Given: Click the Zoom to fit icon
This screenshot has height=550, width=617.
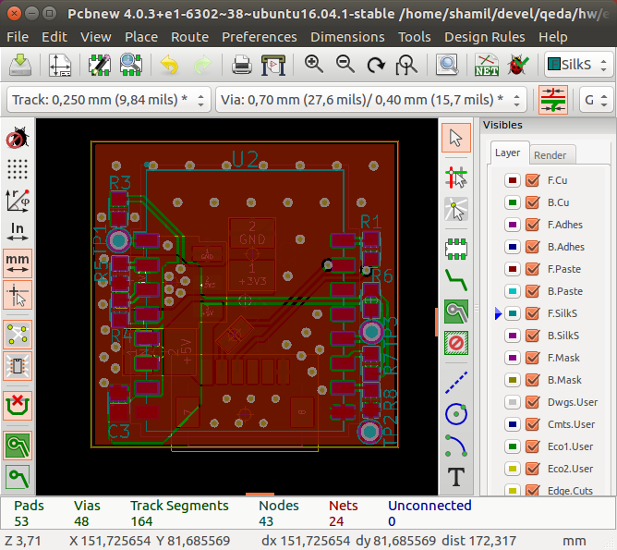Looking at the screenshot, I should pyautogui.click(x=407, y=65).
